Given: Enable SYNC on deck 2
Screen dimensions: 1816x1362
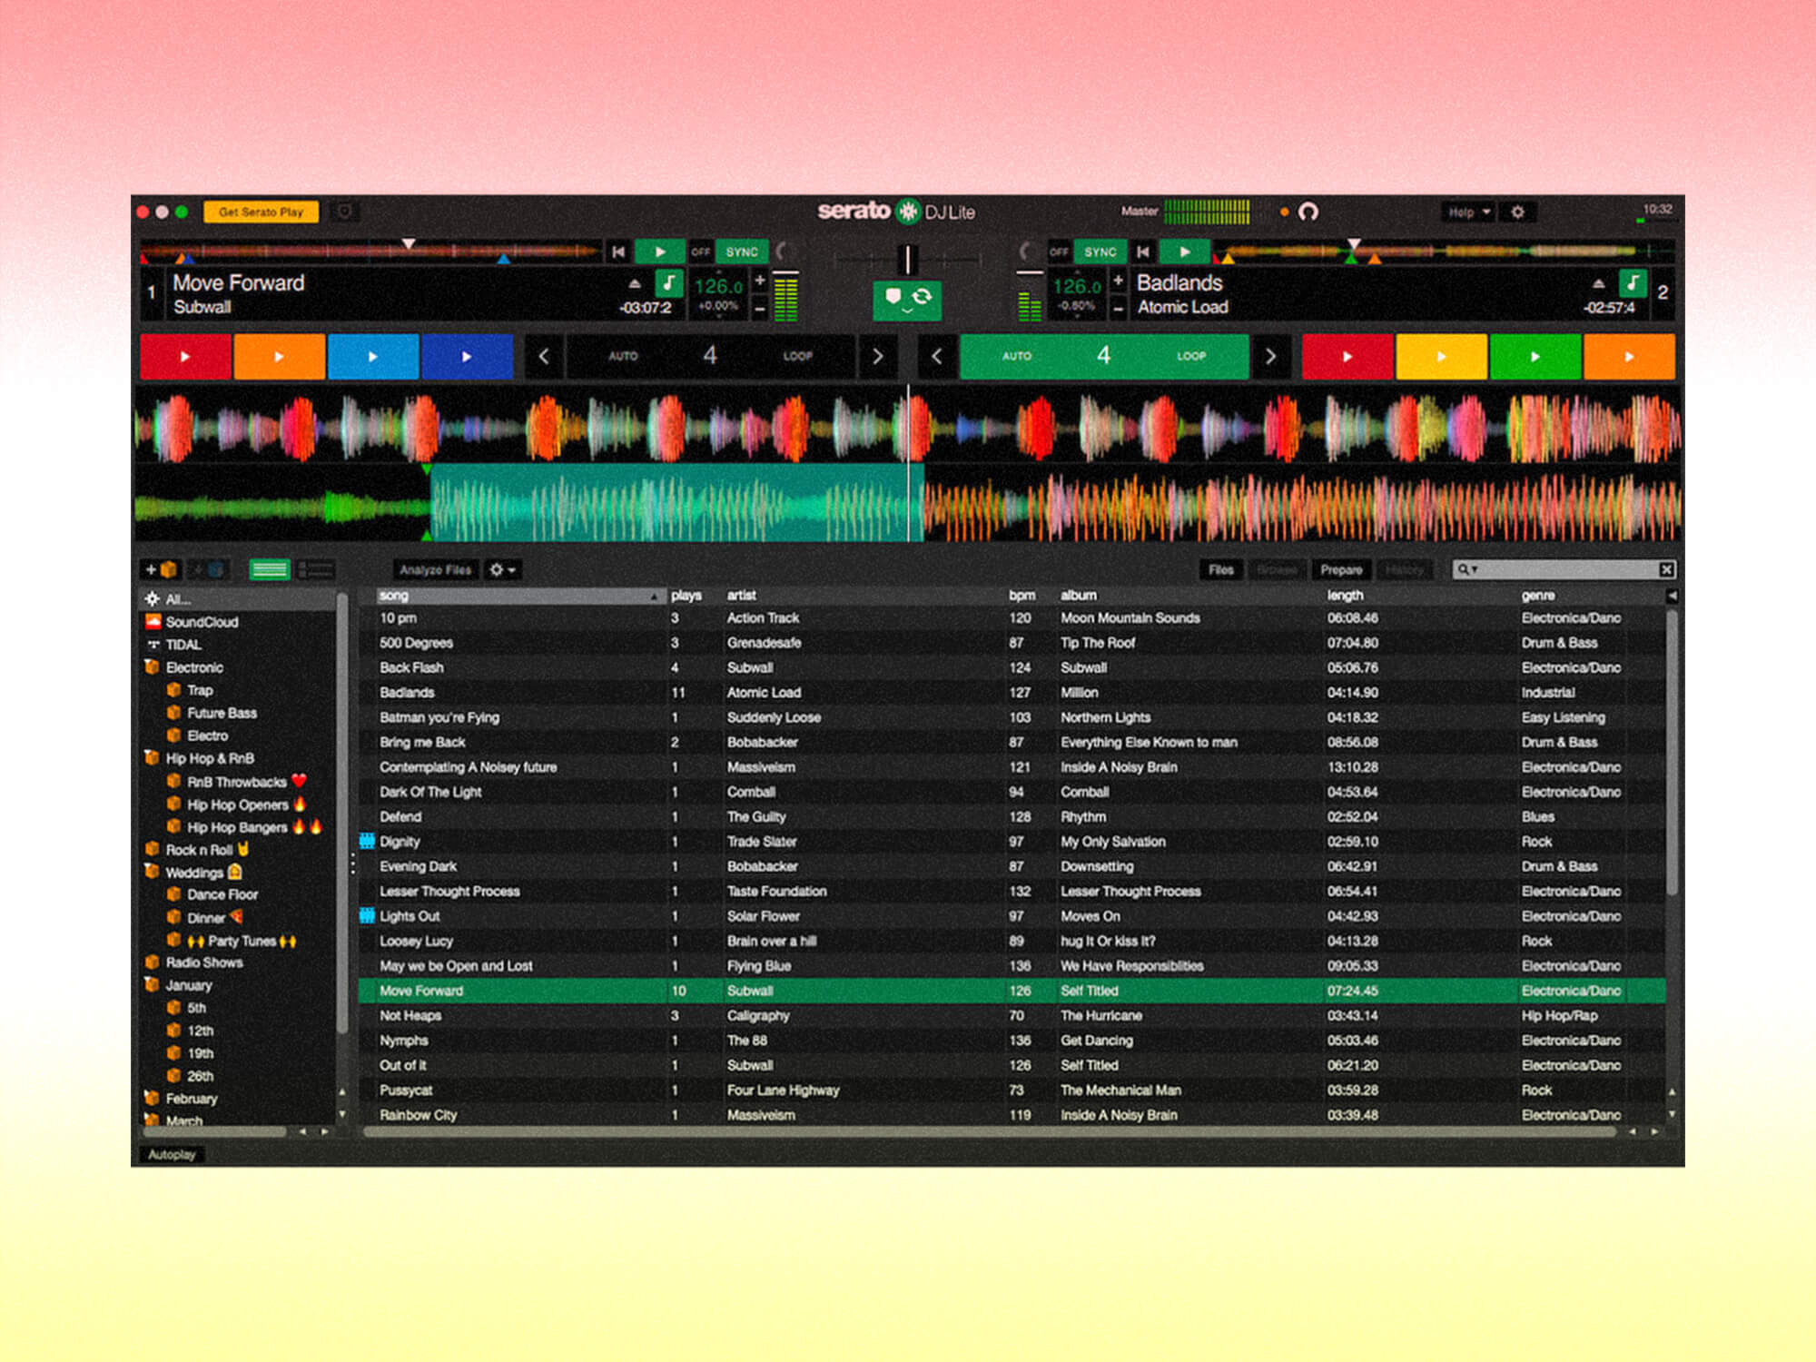Looking at the screenshot, I should 1100,252.
